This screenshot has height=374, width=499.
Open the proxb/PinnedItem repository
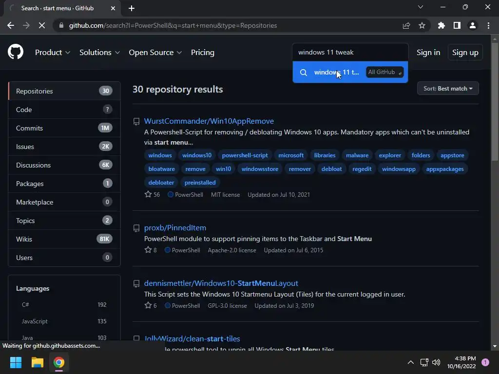pyautogui.click(x=175, y=228)
